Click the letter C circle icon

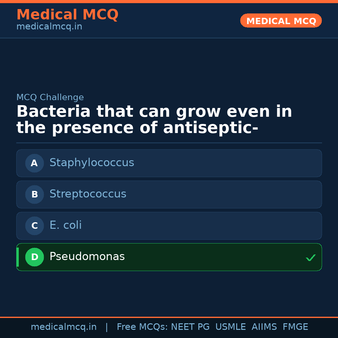coord(34,226)
